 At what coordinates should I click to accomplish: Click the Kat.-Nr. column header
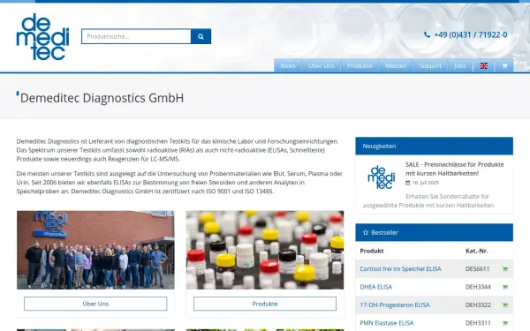[x=477, y=251]
